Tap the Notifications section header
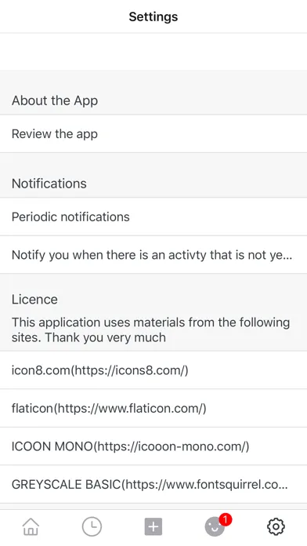 (49, 184)
